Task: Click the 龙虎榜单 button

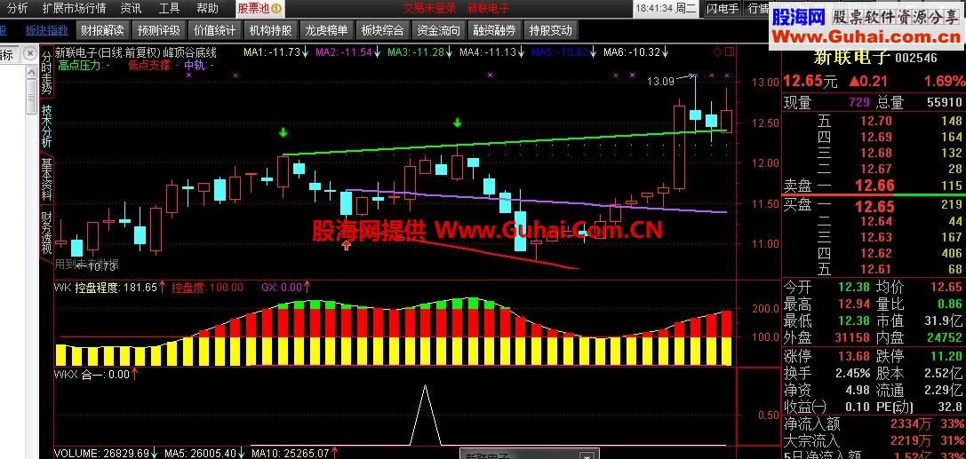Action: (326, 29)
